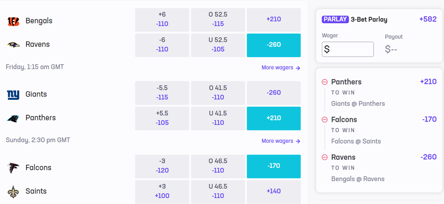This screenshot has width=444, height=204.
Task: Select Bengals +210 moneyline
Action: [x=273, y=20]
